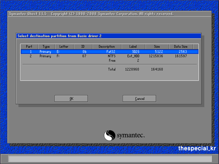Viewport: 219px width, 164px height.
Task: Click data size value 2563
Action: [183, 51]
